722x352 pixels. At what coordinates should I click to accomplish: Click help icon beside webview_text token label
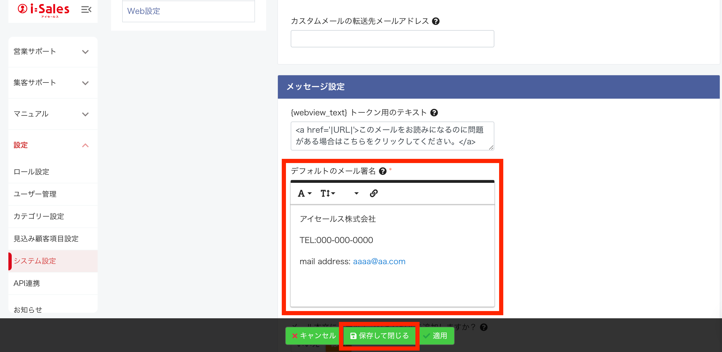[x=434, y=113]
